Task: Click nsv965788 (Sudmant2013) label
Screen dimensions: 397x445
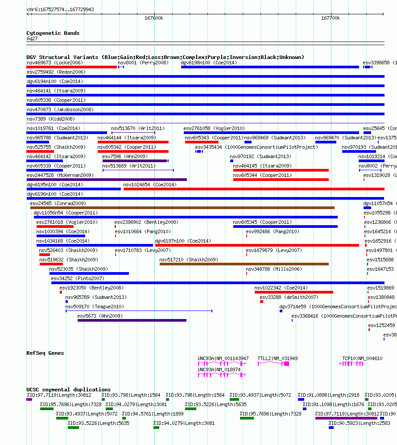Action: point(58,138)
